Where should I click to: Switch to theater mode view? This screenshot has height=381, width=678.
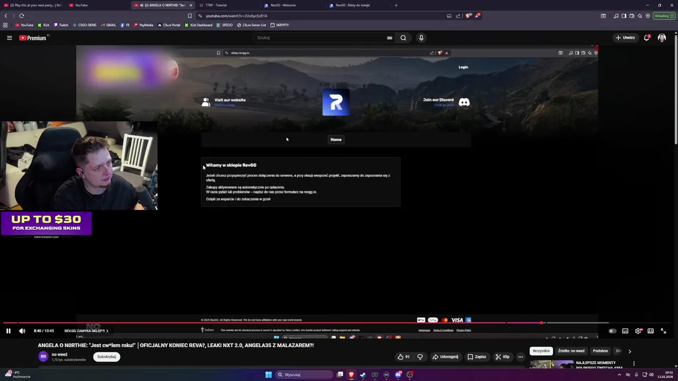(x=650, y=331)
